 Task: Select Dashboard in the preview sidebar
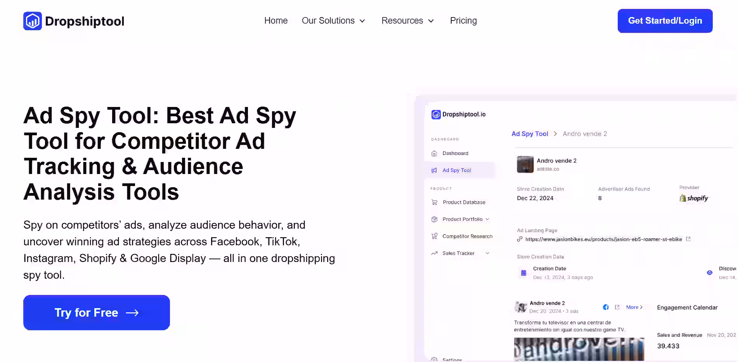[x=456, y=153]
